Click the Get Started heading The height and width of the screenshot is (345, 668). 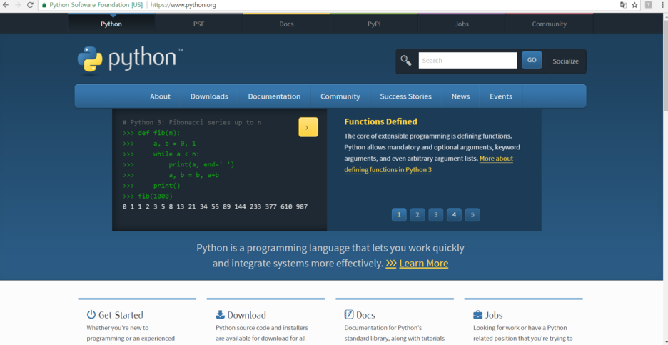(x=121, y=315)
